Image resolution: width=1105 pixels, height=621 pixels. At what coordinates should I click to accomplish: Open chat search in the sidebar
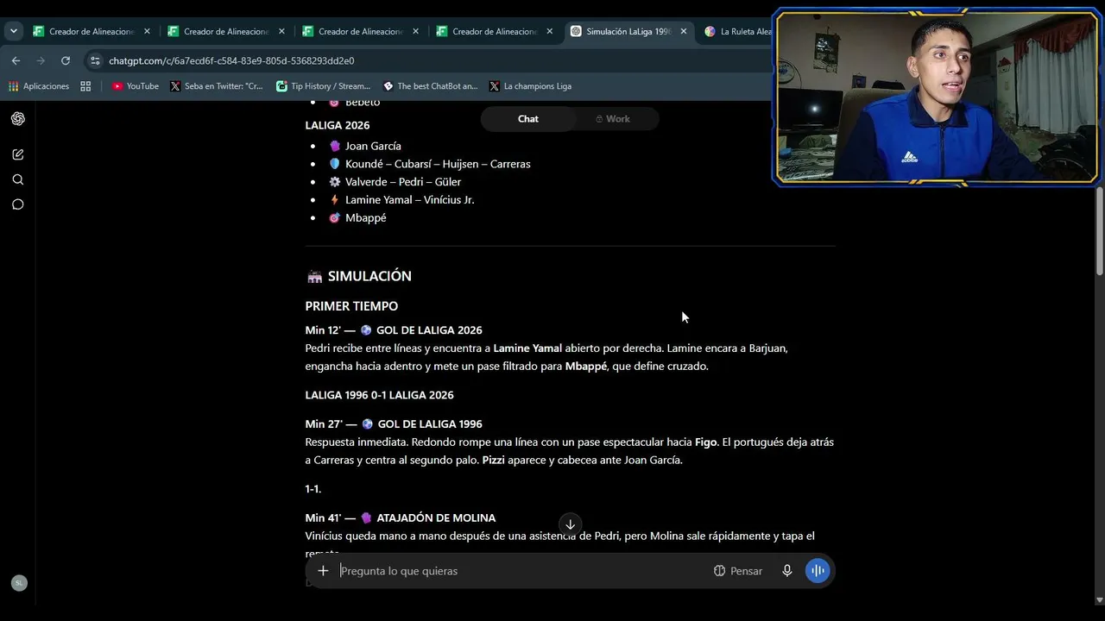pyautogui.click(x=17, y=179)
